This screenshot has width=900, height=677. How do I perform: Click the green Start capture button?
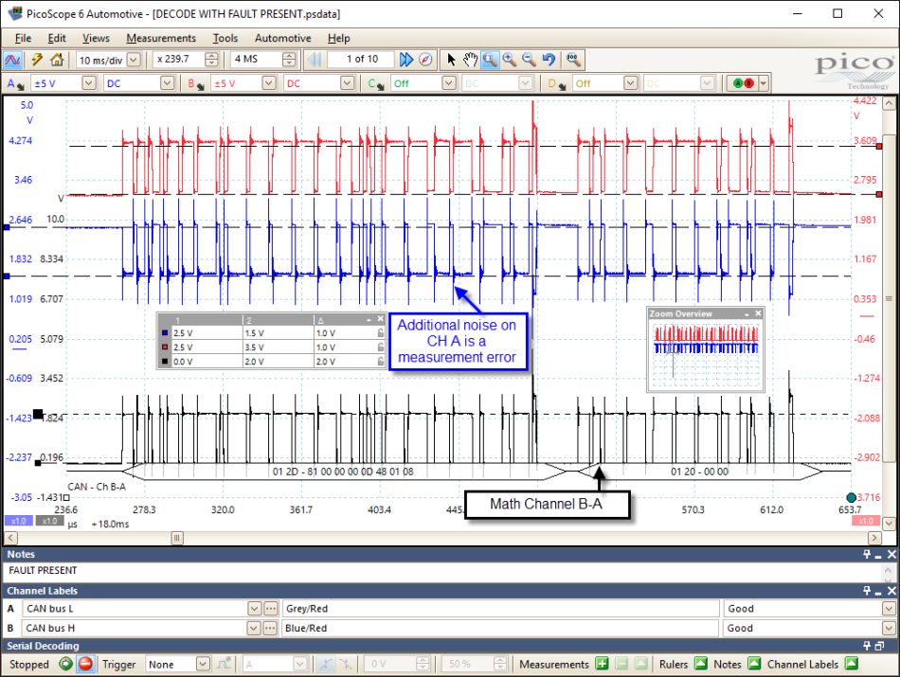click(66, 664)
